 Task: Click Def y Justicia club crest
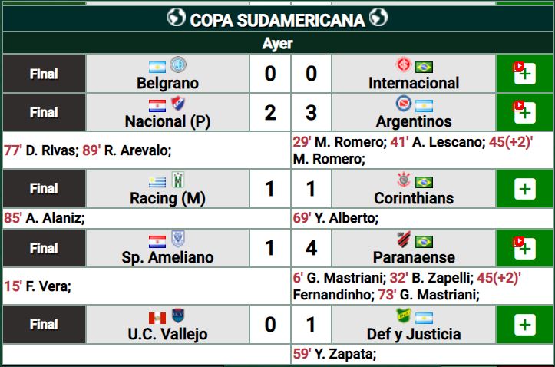(x=404, y=316)
